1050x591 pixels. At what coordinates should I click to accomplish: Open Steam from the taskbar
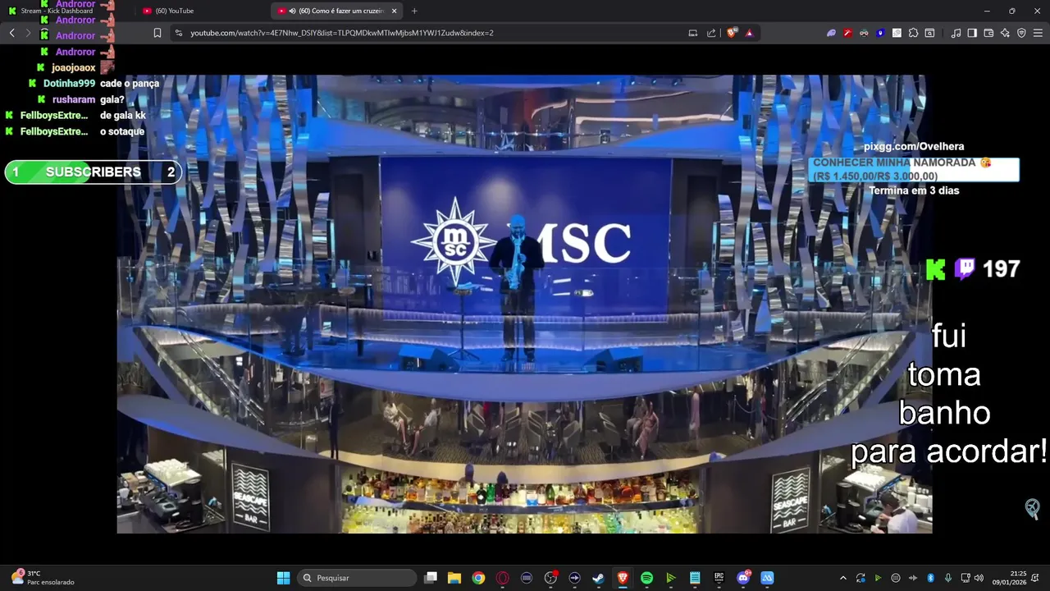[x=599, y=578]
